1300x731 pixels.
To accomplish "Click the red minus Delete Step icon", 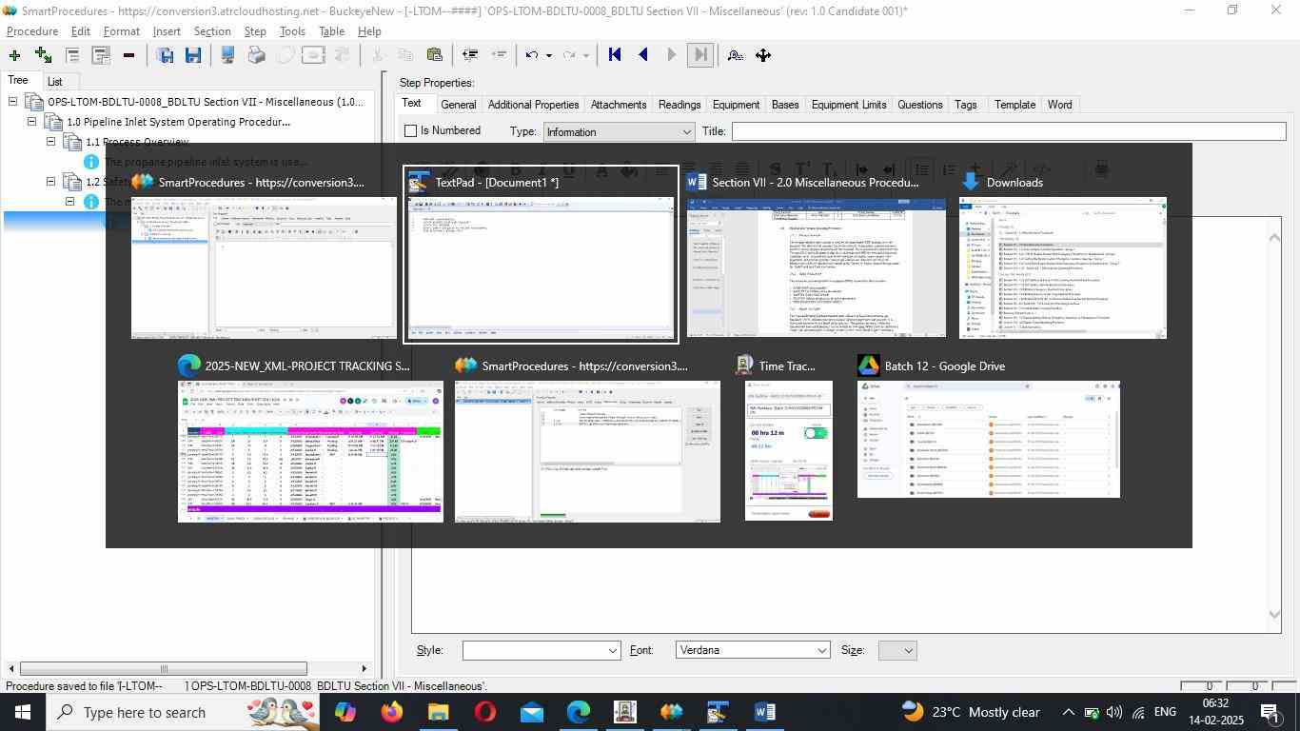I will pyautogui.click(x=128, y=55).
